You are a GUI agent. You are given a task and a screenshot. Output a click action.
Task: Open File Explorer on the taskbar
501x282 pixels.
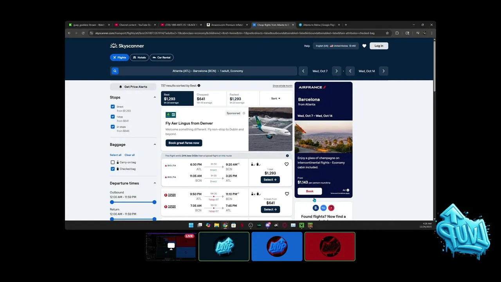click(216, 225)
